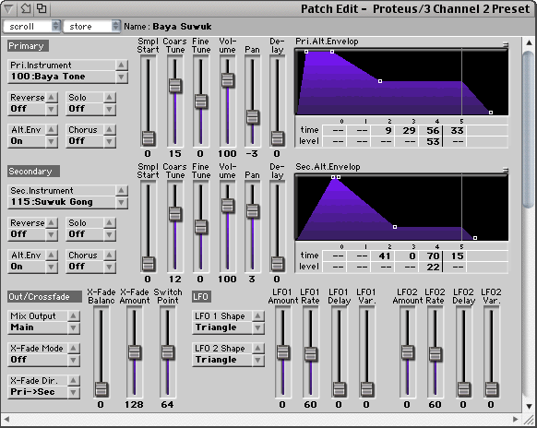This screenshot has width=537, height=428.
Task: Click Secondary Coars Tune slider handle
Action: pyautogui.click(x=175, y=214)
